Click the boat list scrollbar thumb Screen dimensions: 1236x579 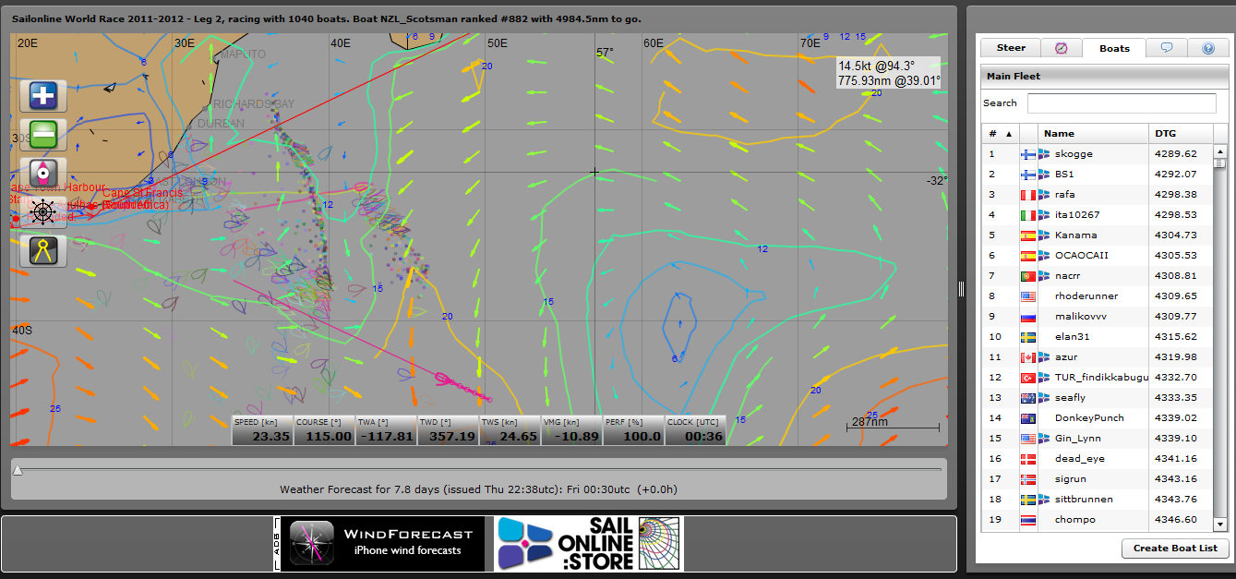coord(1219,164)
